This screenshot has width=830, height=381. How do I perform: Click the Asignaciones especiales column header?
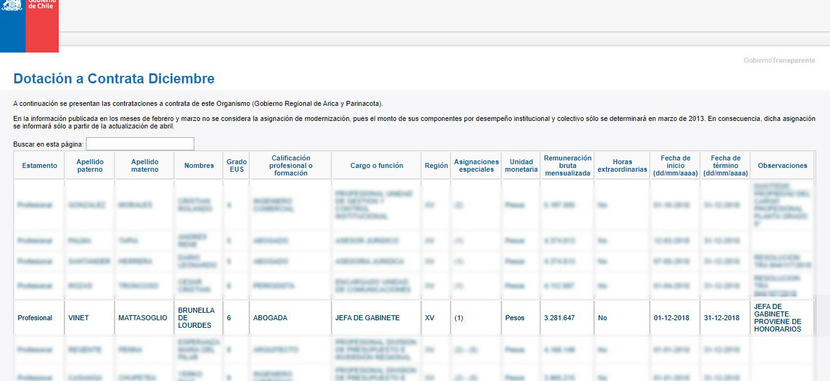tap(476, 165)
